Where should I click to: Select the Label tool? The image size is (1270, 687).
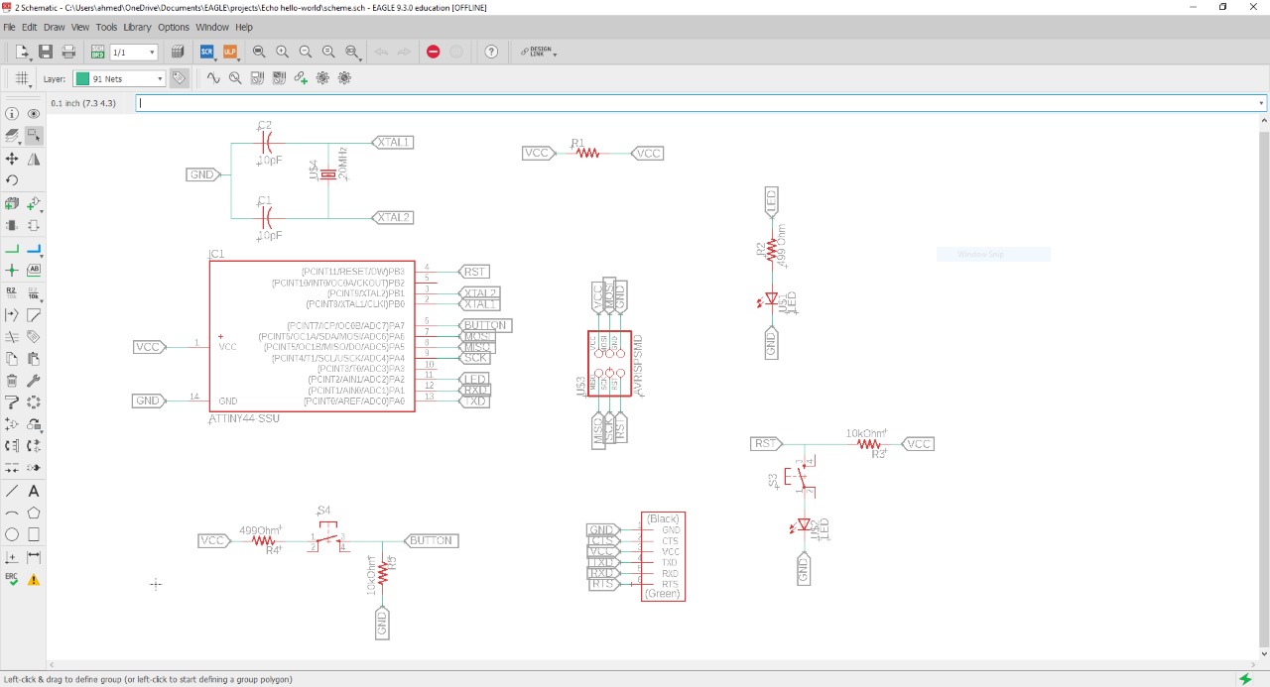point(34,270)
